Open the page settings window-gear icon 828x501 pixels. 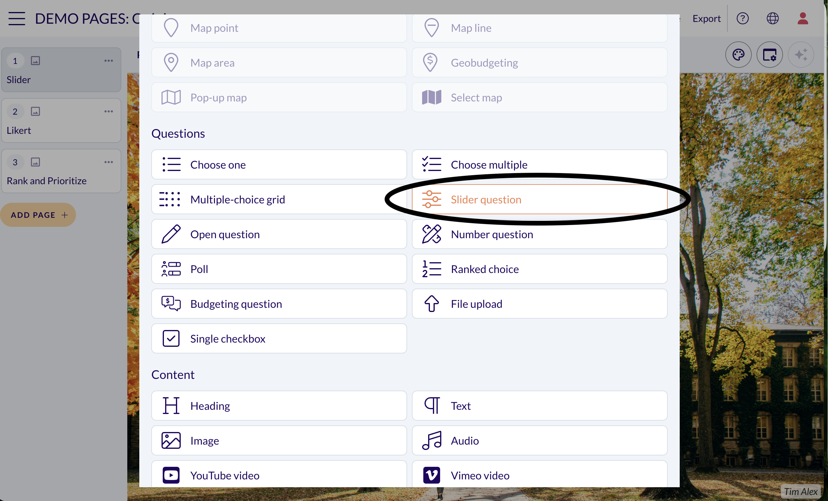769,55
